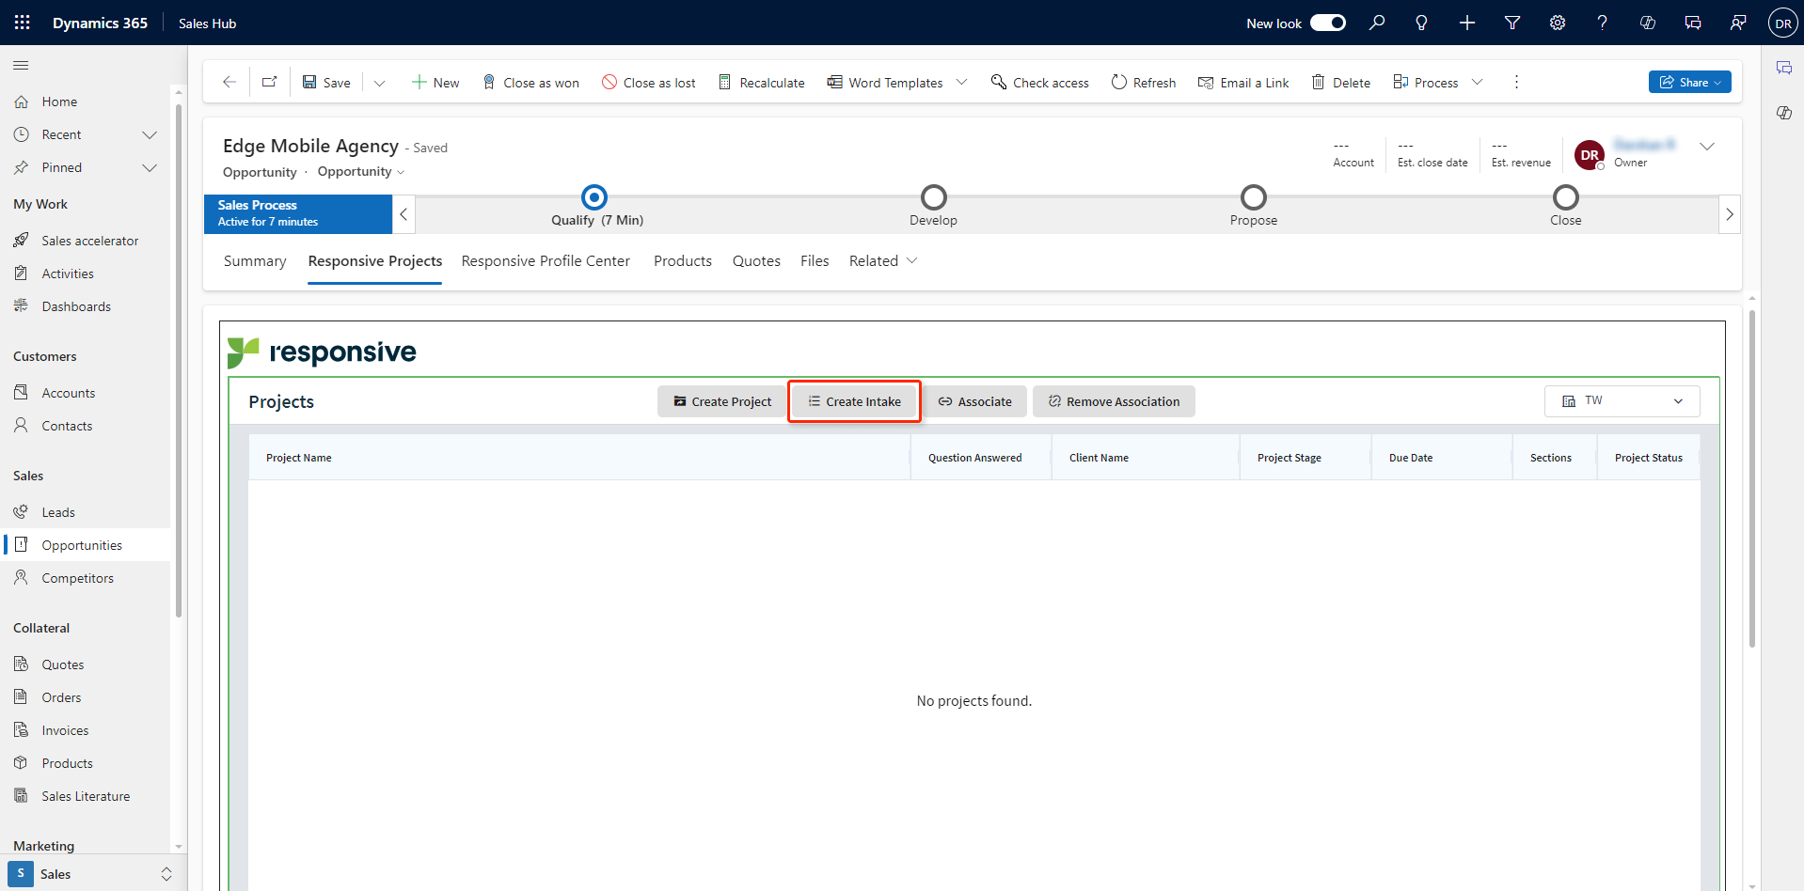
Task: Expand the Save options dropdown arrow
Action: click(379, 82)
